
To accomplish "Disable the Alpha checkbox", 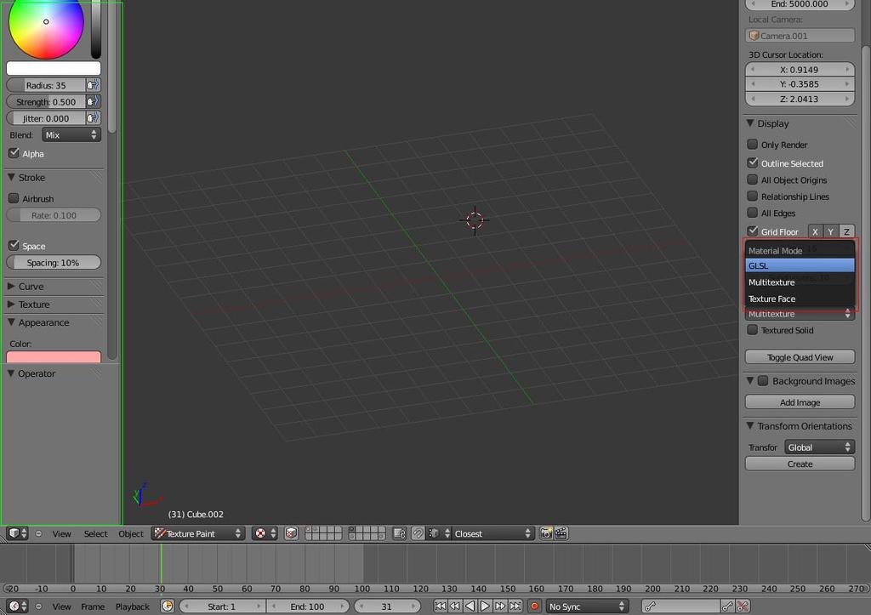I will pyautogui.click(x=14, y=153).
